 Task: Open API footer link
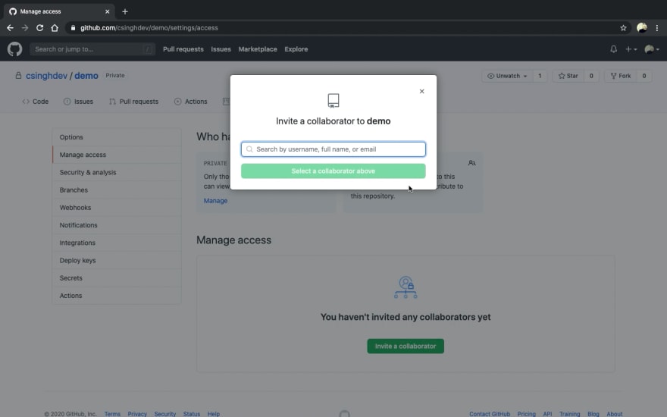[x=547, y=414]
